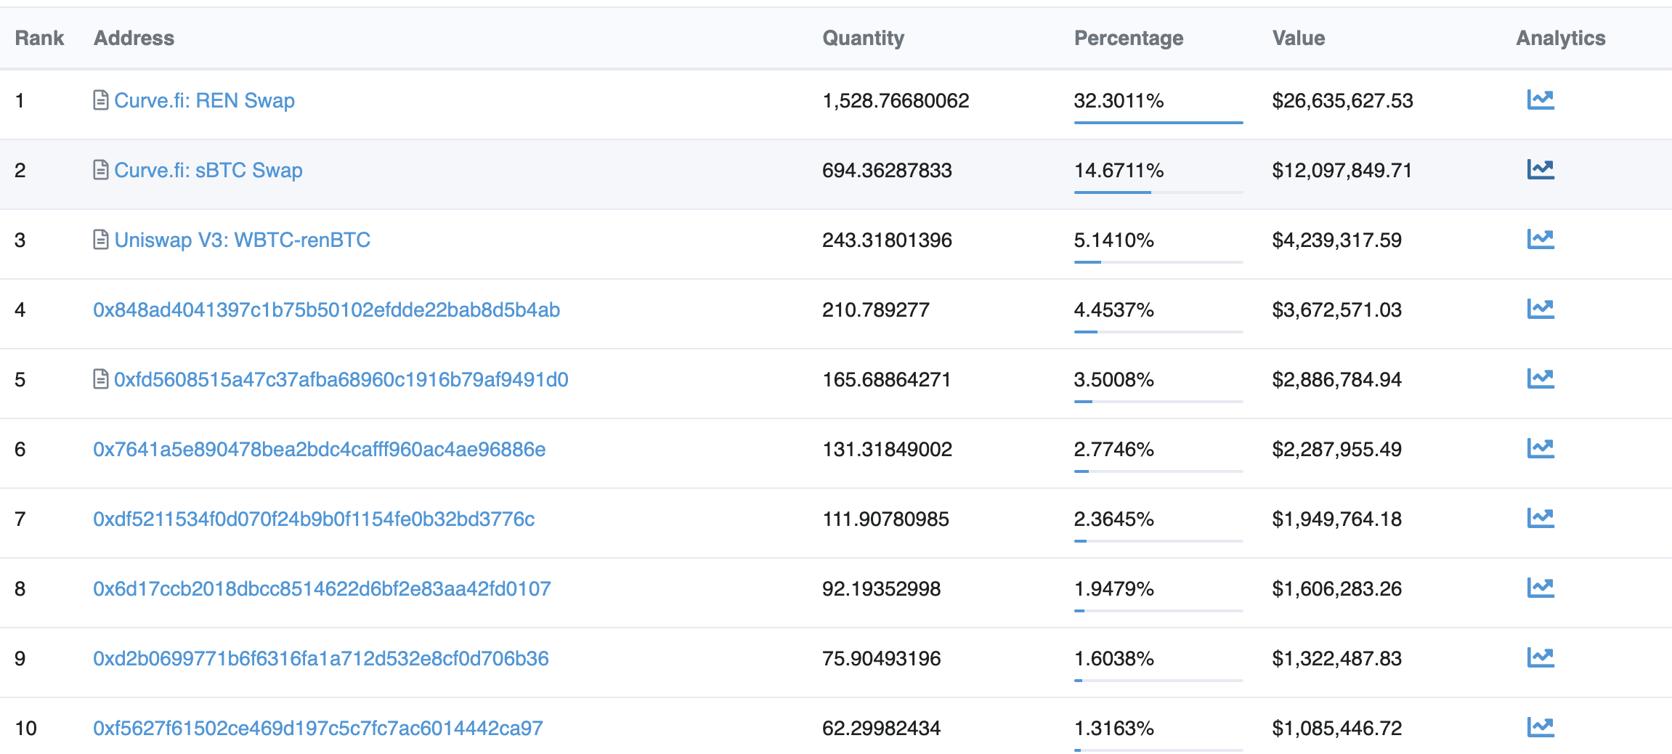
Task: Open address starting with 0xf5627f6150
Action: (317, 728)
